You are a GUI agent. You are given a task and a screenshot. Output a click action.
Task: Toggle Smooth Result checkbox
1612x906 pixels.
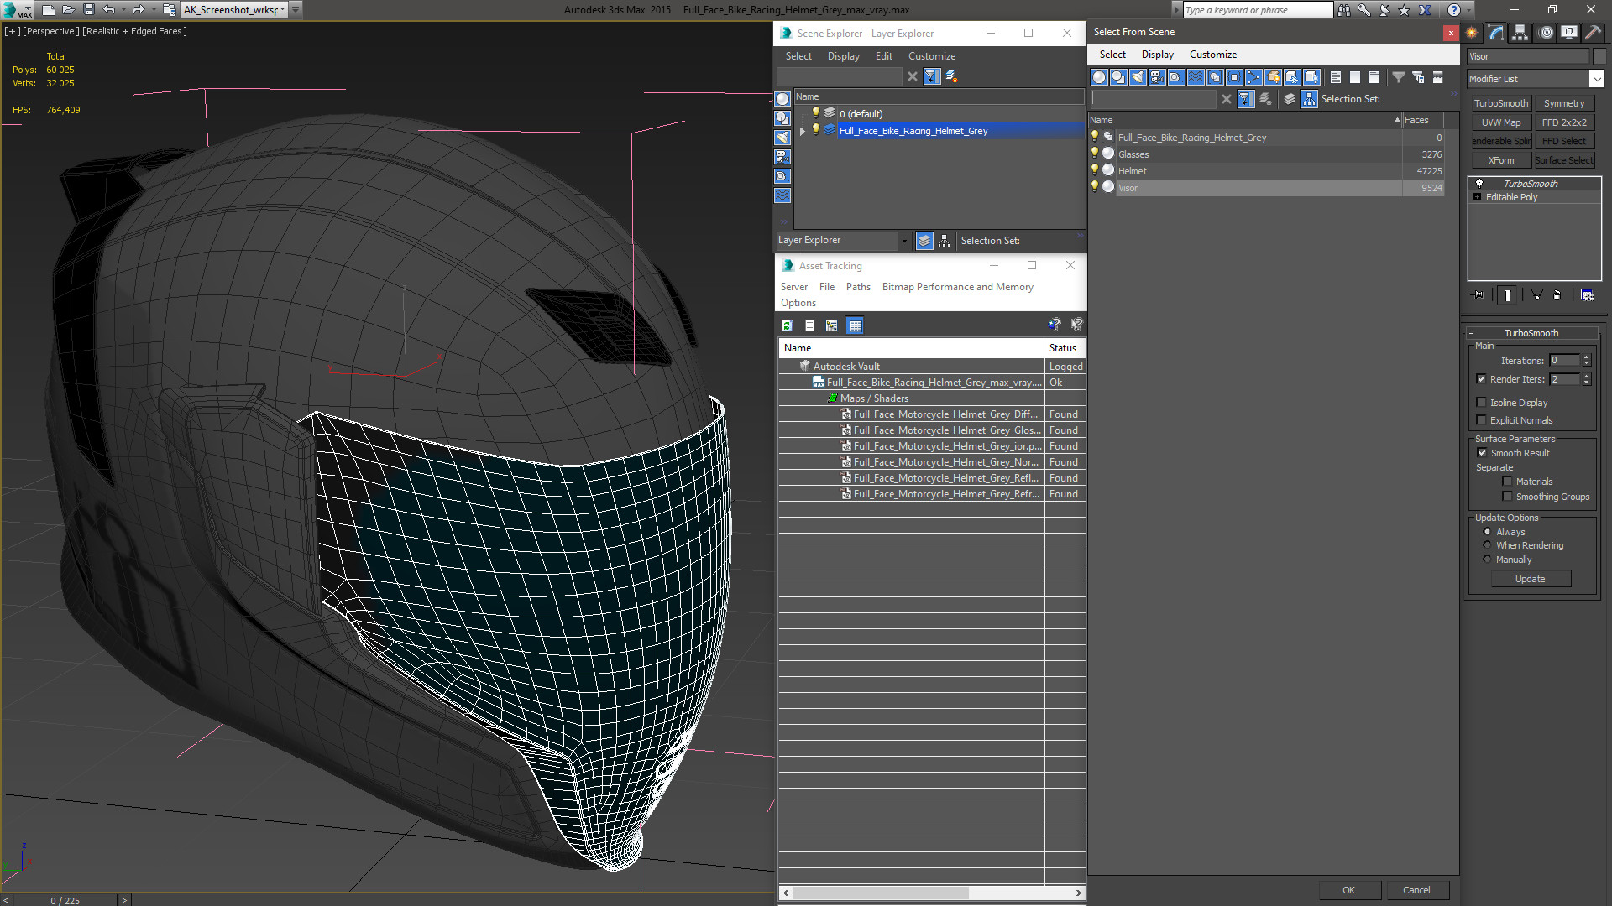click(1482, 453)
